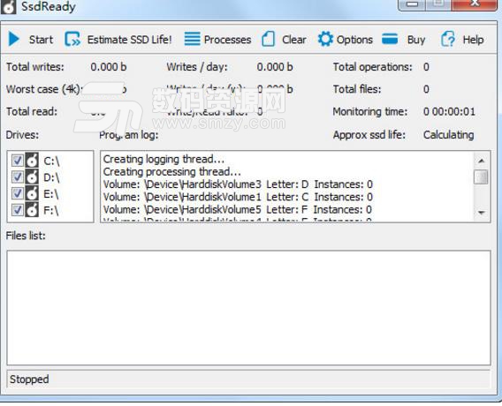Screen dimensions: 502x406
Task: Click the blue Start play icon
Action: click(14, 40)
